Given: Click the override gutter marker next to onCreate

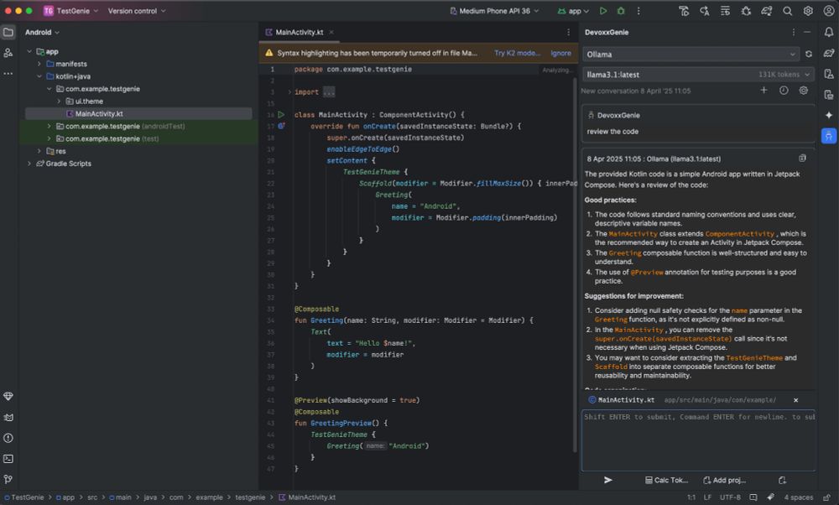Looking at the screenshot, I should pyautogui.click(x=281, y=126).
